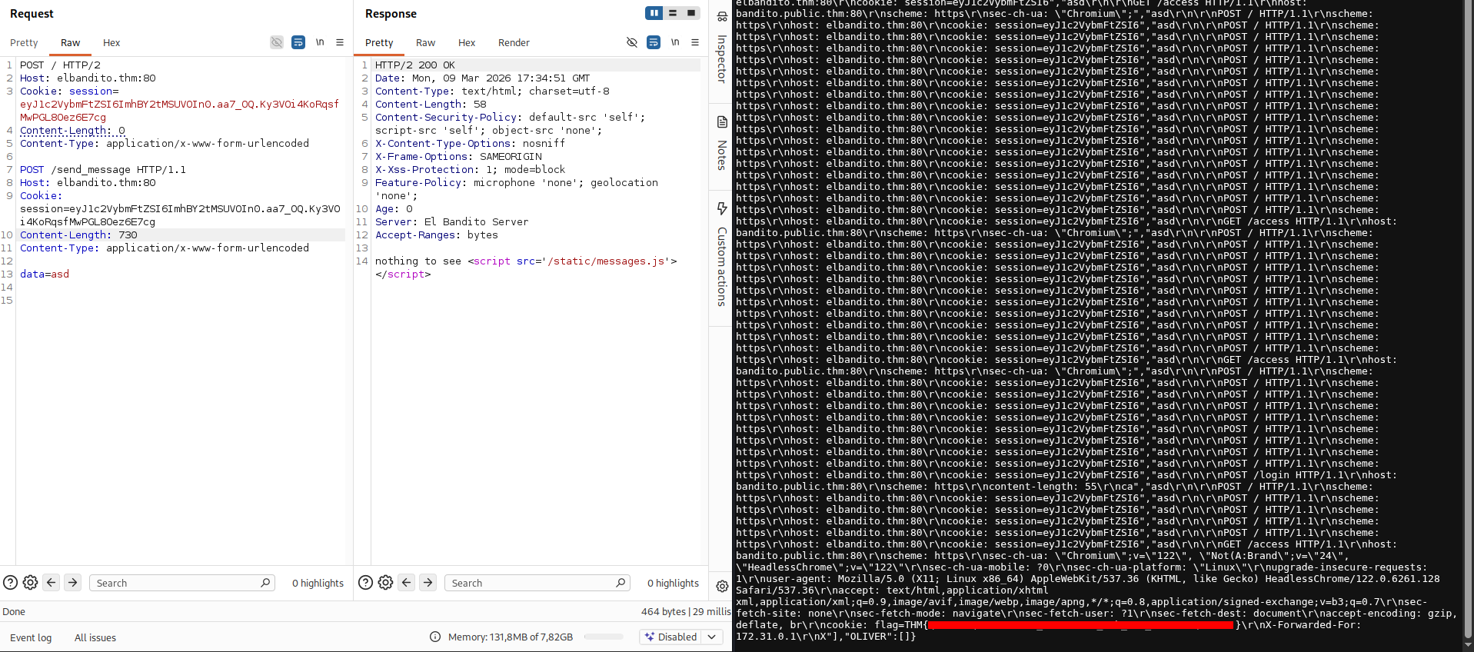Open Request search settings gear
Screen dimensions: 1474x652
(30, 583)
